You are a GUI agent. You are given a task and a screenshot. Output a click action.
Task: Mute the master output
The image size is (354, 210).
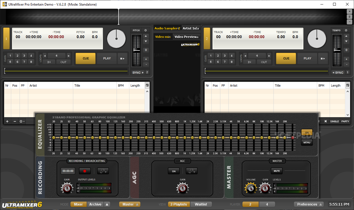(277, 171)
